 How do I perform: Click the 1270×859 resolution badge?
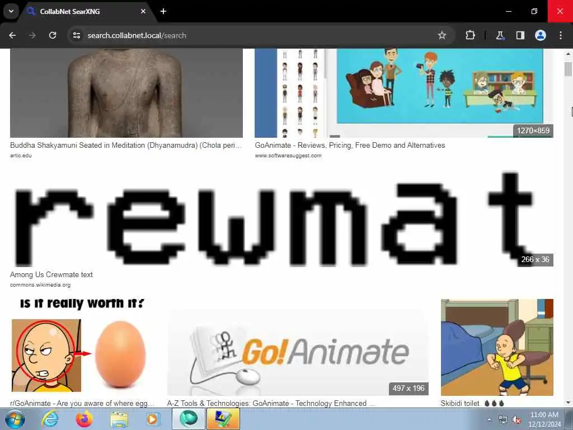pos(533,130)
